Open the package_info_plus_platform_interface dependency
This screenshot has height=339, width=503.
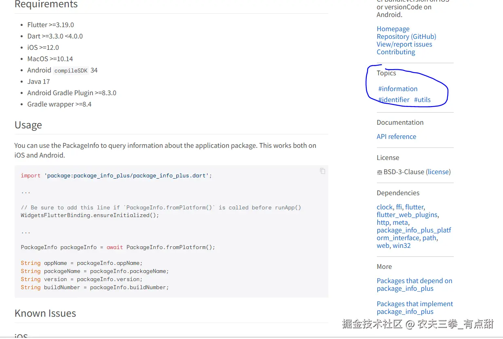click(414, 234)
